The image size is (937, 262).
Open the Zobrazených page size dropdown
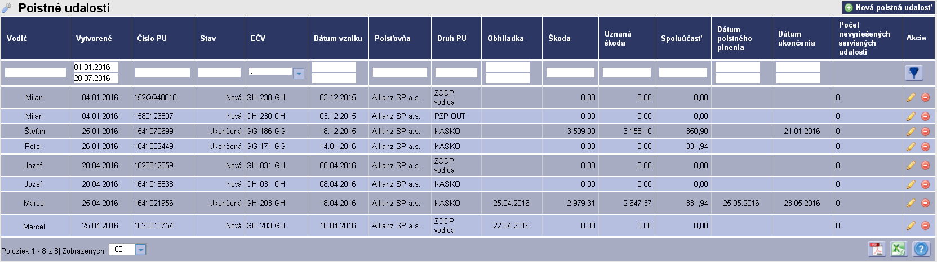pyautogui.click(x=141, y=250)
